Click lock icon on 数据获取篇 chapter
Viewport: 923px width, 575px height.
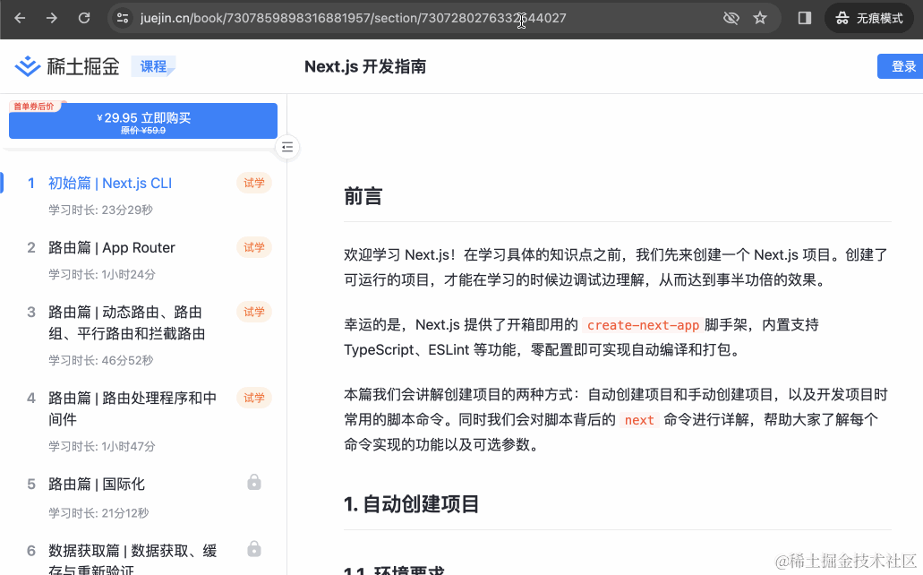coord(254,549)
